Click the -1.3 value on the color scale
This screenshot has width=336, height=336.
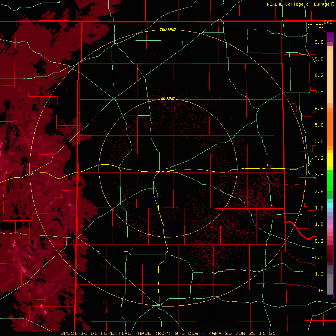coord(318,274)
